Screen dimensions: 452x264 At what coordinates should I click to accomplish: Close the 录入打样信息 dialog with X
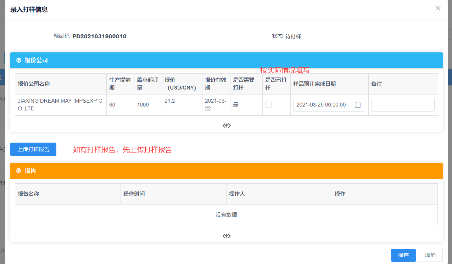(x=438, y=8)
